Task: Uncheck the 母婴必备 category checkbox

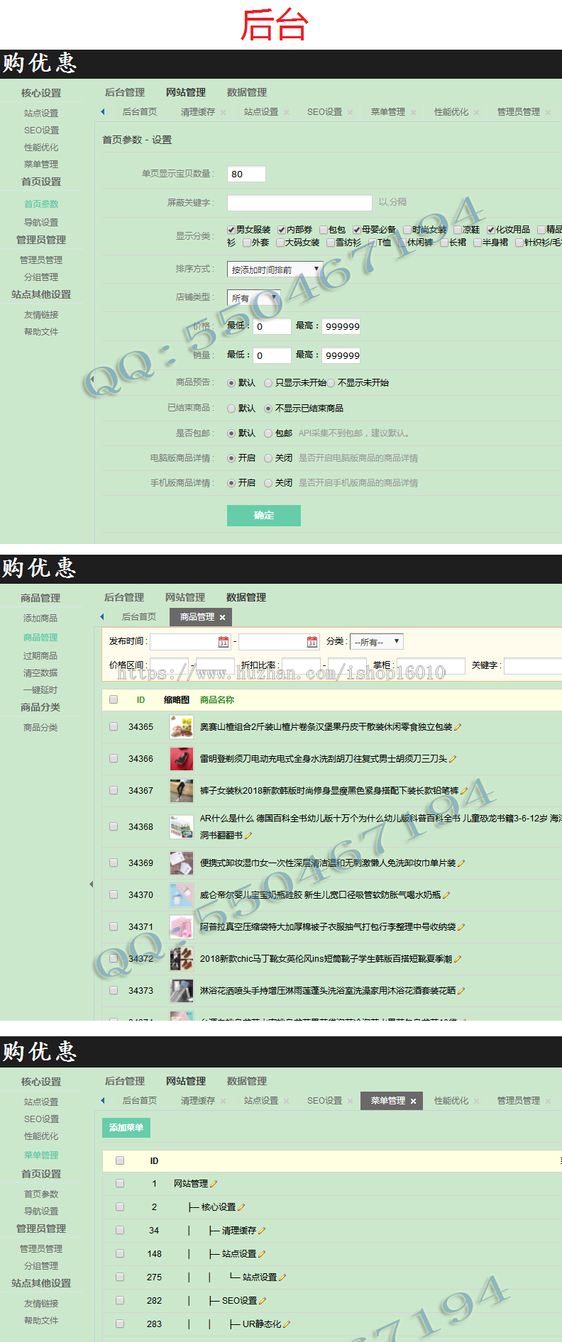Action: click(357, 230)
